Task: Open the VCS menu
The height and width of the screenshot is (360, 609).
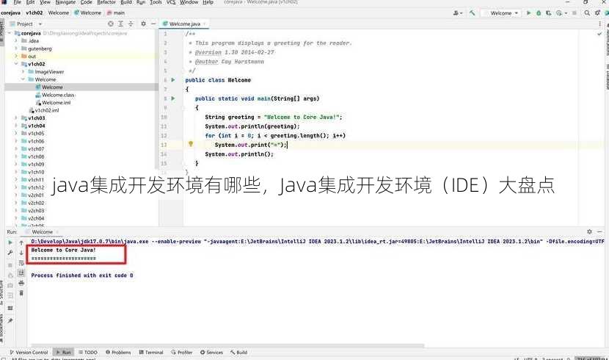Action: [171, 2]
